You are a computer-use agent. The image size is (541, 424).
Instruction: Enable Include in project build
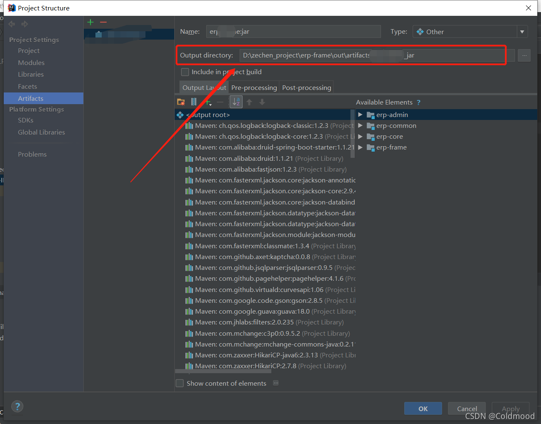click(x=185, y=72)
